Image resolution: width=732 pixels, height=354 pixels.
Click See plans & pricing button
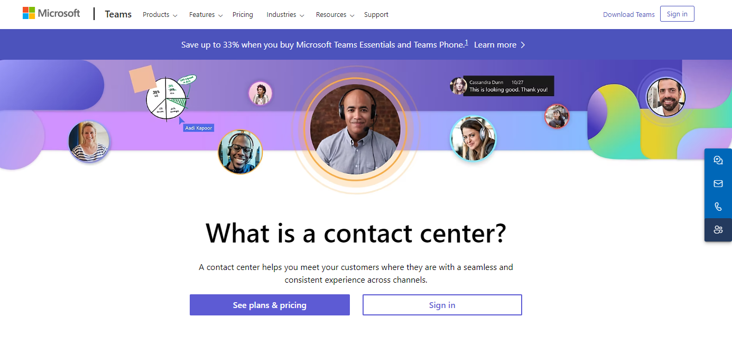pos(270,305)
